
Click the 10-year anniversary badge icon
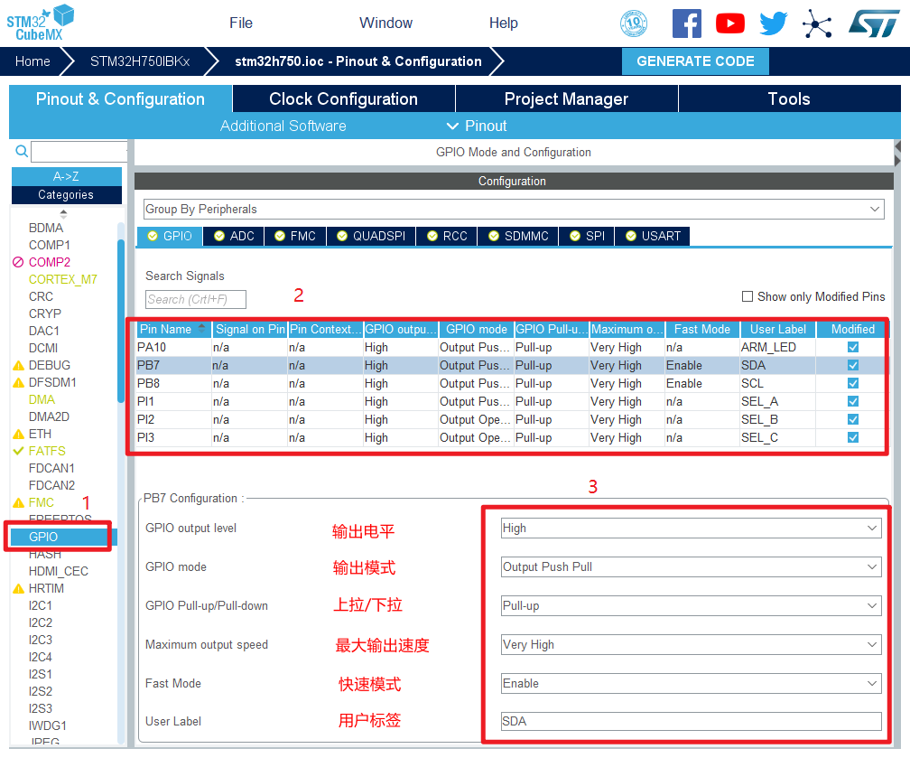pos(634,23)
